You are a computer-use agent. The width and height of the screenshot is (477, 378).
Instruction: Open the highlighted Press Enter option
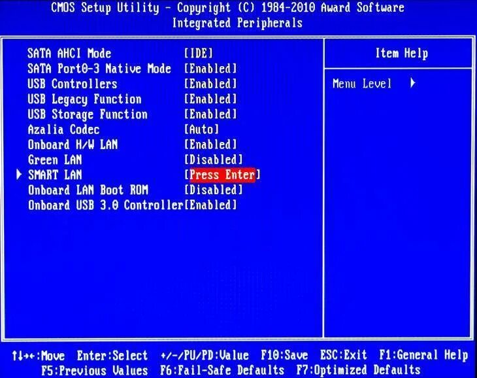coord(222,175)
